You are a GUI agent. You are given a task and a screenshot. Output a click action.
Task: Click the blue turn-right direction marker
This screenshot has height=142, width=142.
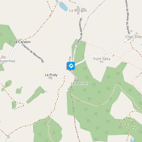(71, 66)
